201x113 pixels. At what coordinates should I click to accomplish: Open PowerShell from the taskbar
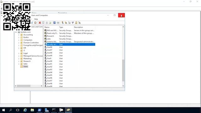pyautogui.click(x=40, y=110)
